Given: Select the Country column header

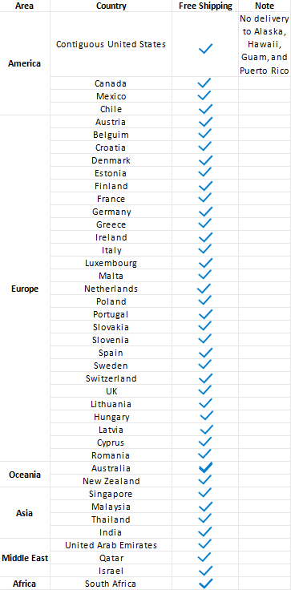Looking at the screenshot, I should tap(111, 6).
